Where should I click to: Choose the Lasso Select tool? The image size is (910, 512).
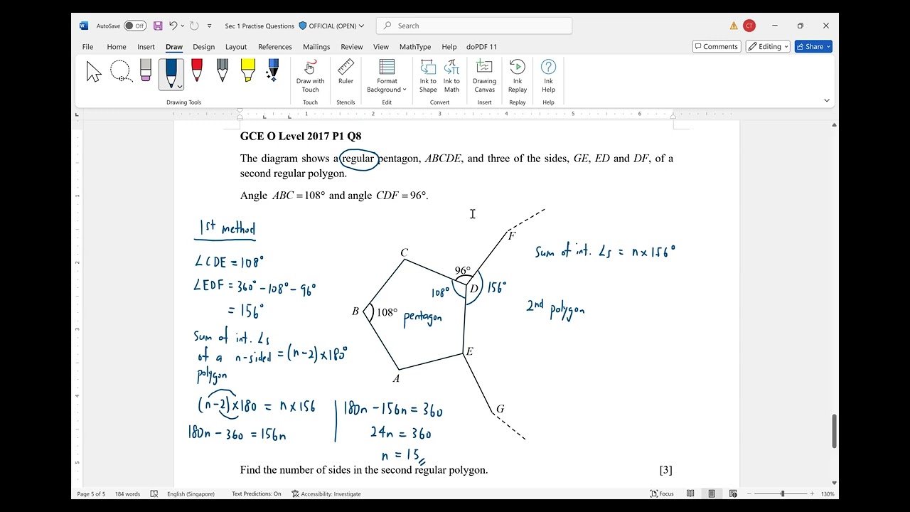tap(120, 72)
